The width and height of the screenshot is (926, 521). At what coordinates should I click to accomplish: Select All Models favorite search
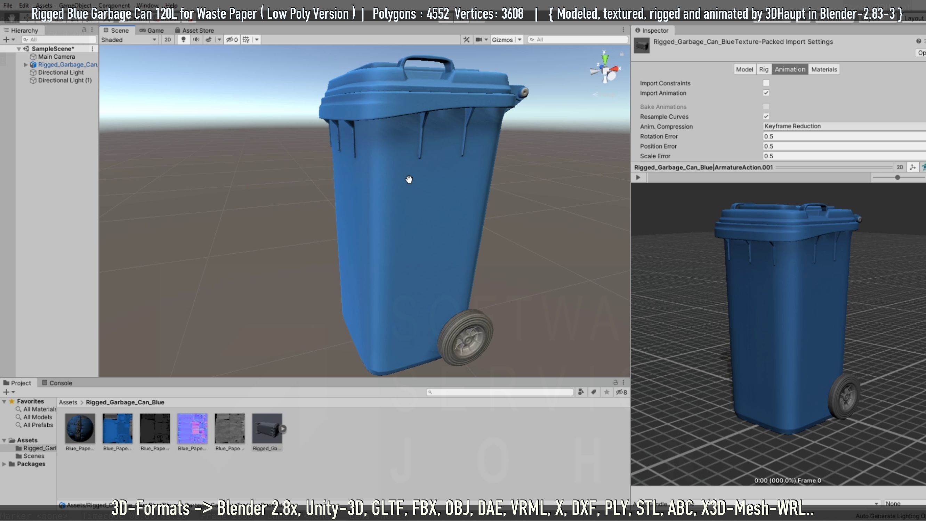[x=34, y=417]
